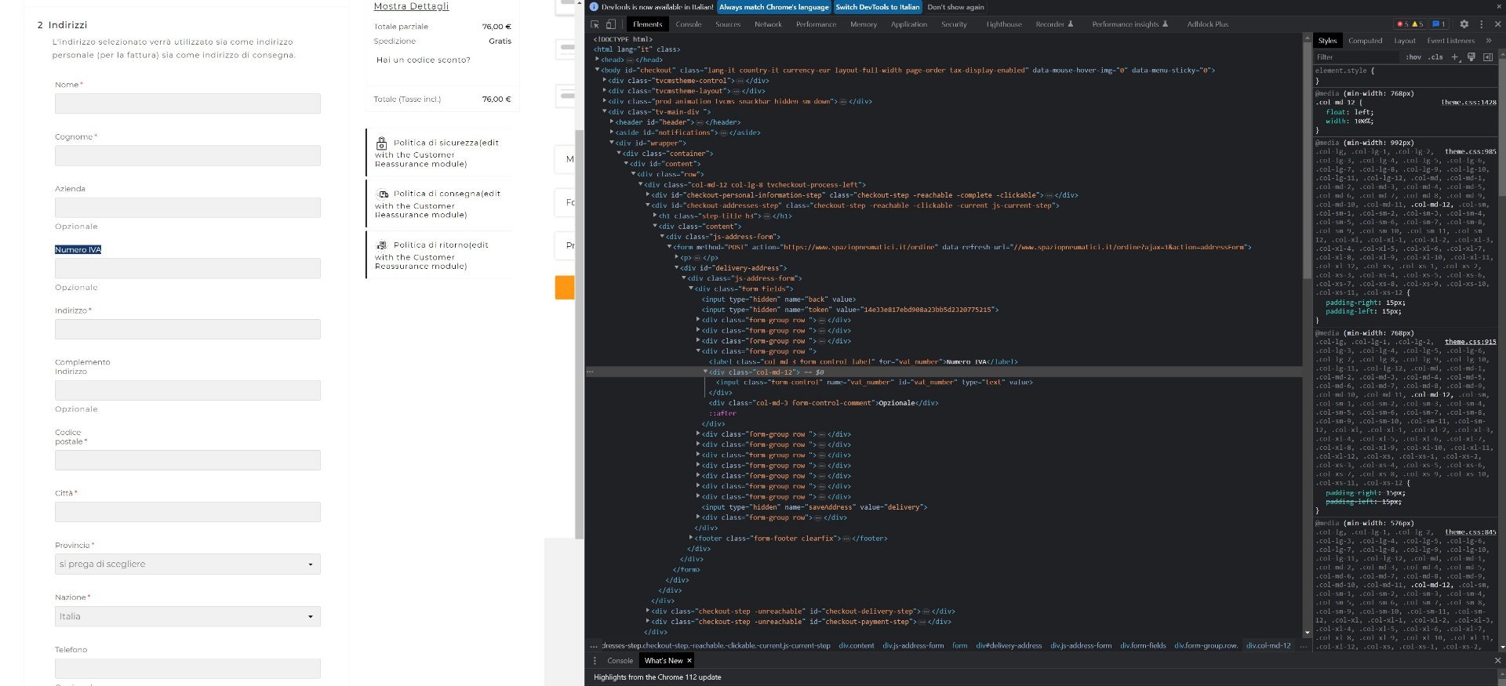Close the DevTools panel
Viewport: 1506px width, 686px height.
(x=1497, y=24)
